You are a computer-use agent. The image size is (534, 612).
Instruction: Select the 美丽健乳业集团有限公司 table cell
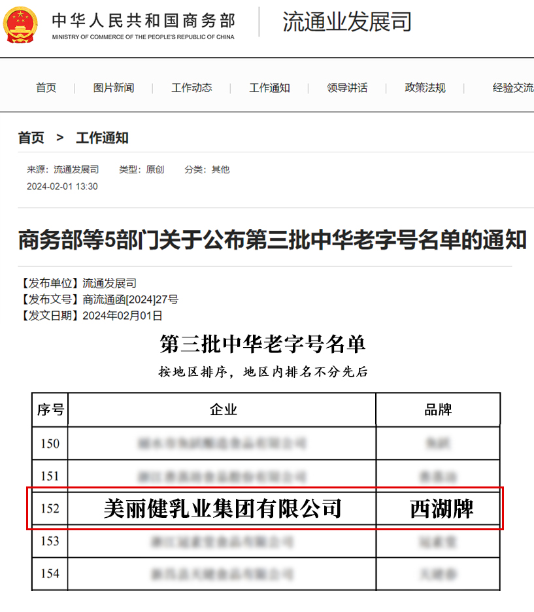(222, 509)
